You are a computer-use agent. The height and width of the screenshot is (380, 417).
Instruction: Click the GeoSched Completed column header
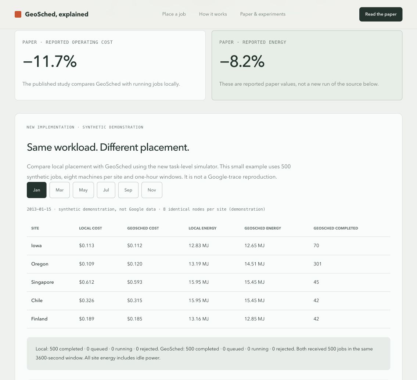pyautogui.click(x=336, y=228)
